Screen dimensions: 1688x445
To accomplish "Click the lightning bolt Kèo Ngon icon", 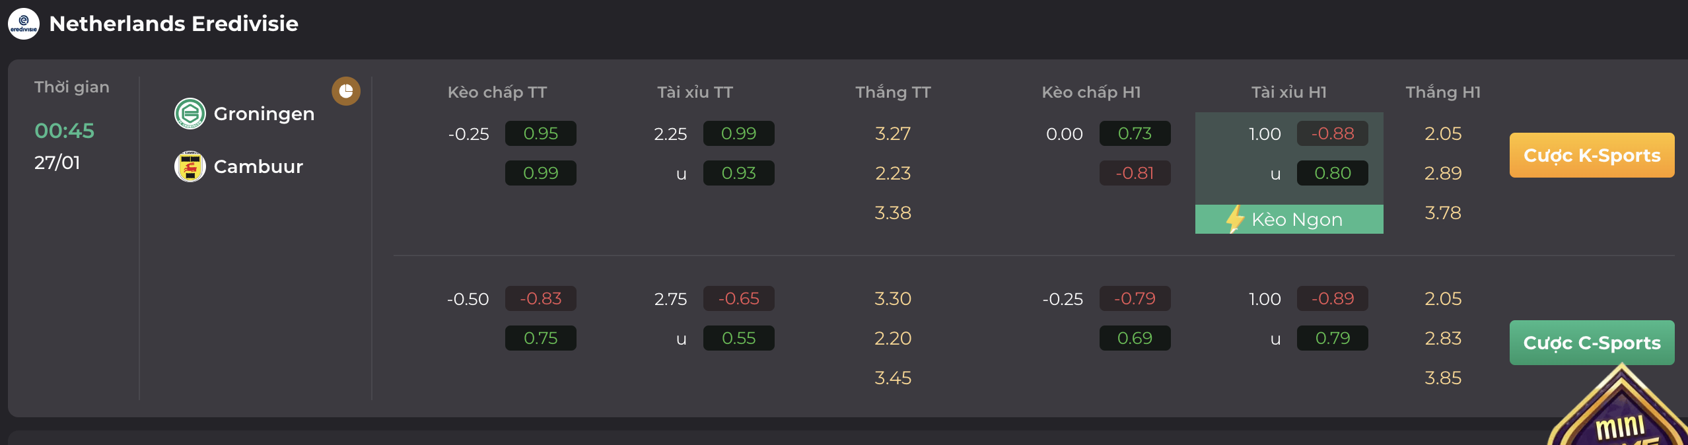I will click(x=1235, y=219).
